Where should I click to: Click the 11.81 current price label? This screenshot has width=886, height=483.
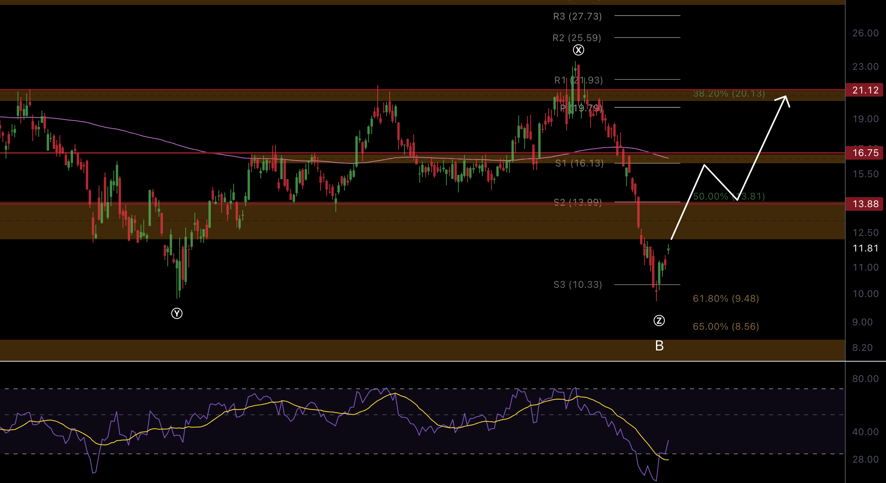tap(865, 248)
